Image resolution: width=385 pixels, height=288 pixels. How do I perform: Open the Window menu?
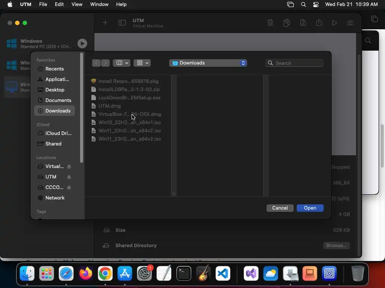(x=99, y=4)
